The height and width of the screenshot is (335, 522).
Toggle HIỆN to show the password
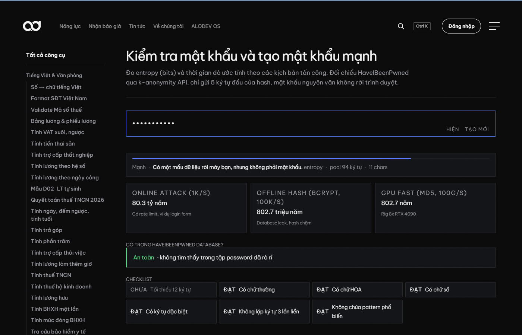[453, 129]
